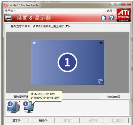Open the help question mark icon

[x=112, y=18]
